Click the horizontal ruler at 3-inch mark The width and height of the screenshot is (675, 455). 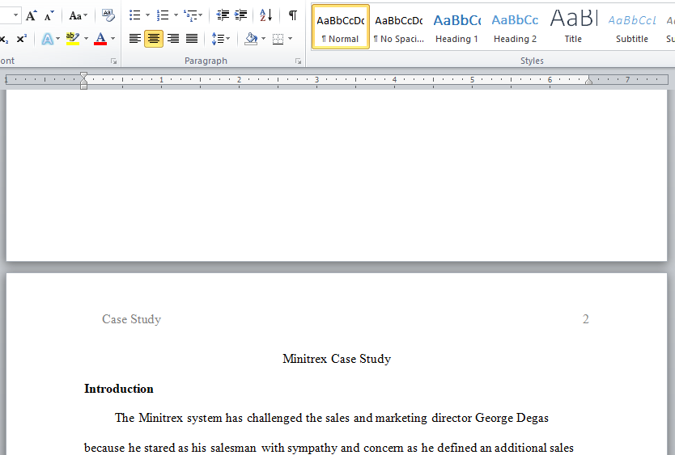316,79
